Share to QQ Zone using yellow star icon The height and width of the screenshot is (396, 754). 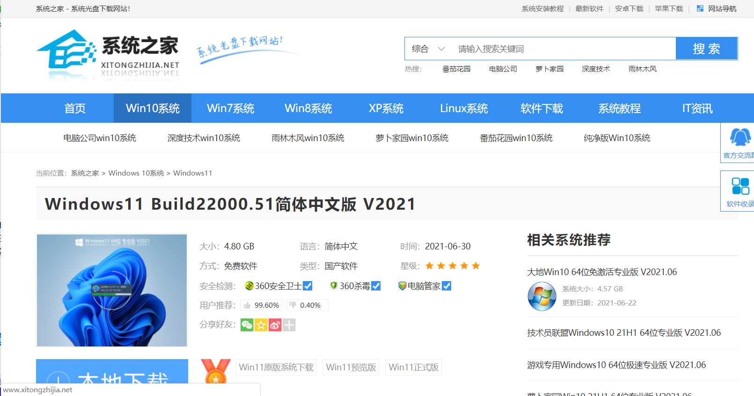261,325
